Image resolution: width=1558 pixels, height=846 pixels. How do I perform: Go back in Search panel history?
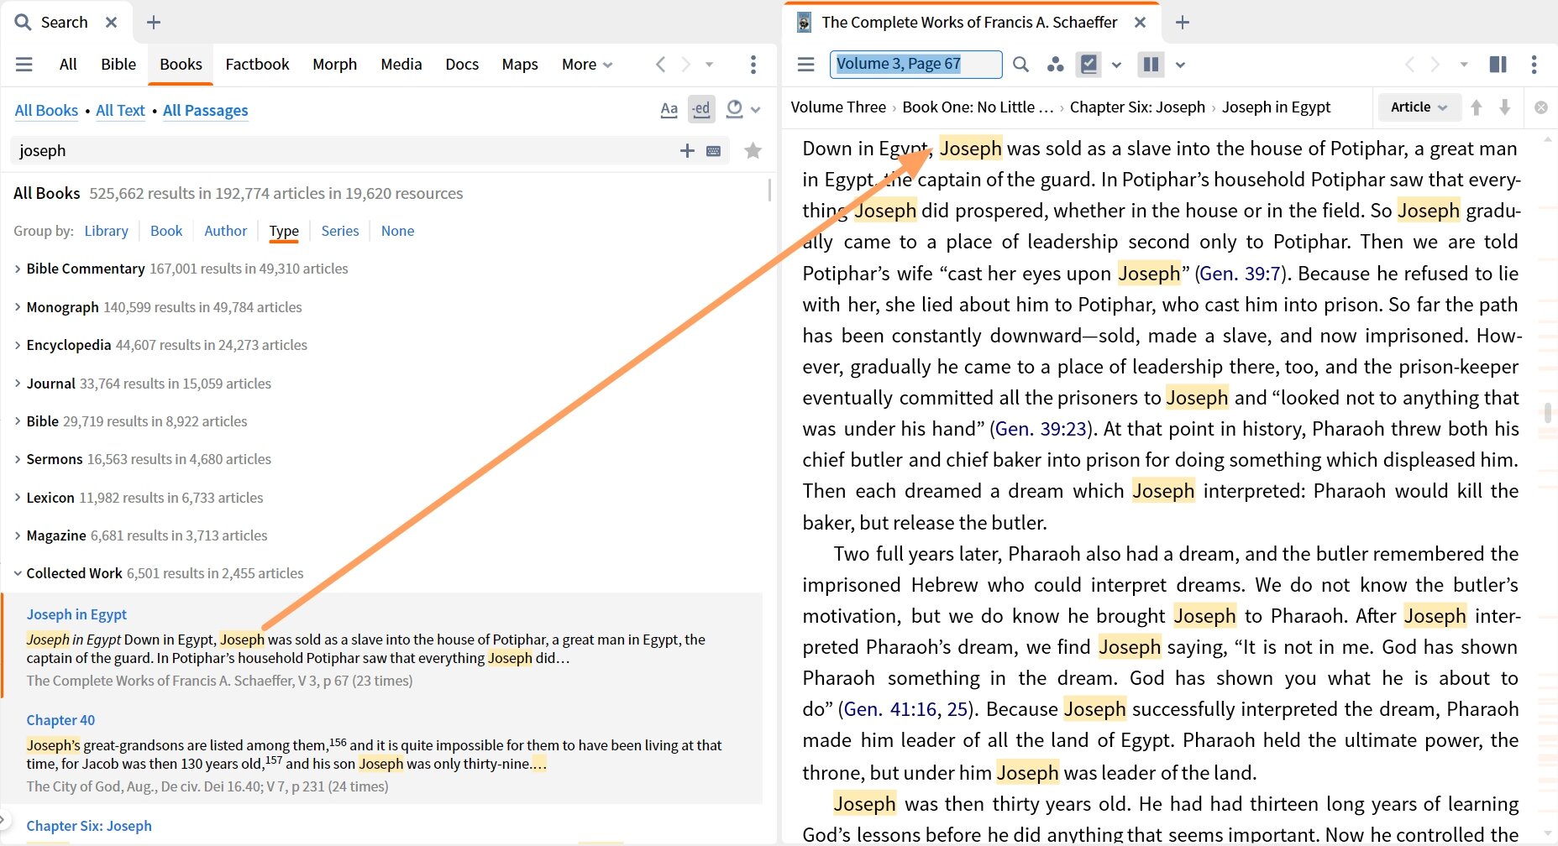point(660,65)
